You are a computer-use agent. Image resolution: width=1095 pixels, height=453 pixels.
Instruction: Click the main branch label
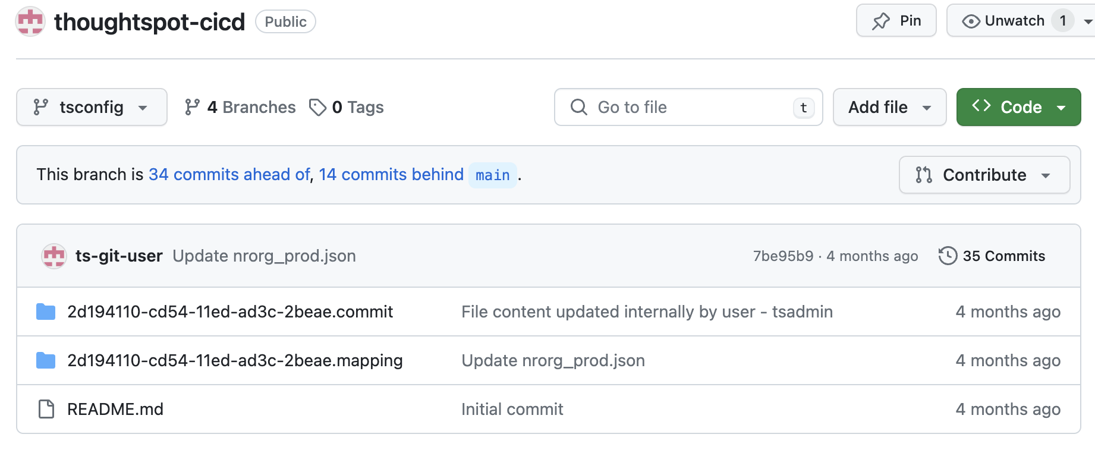pos(492,175)
